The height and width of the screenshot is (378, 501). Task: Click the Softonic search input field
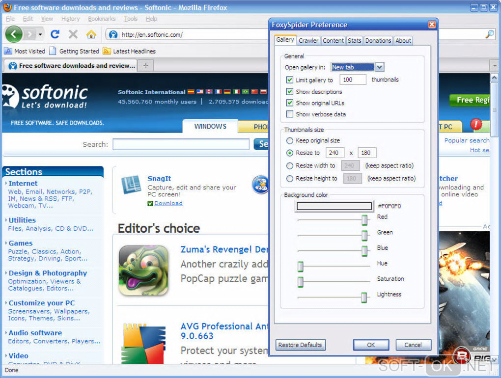[x=181, y=144]
